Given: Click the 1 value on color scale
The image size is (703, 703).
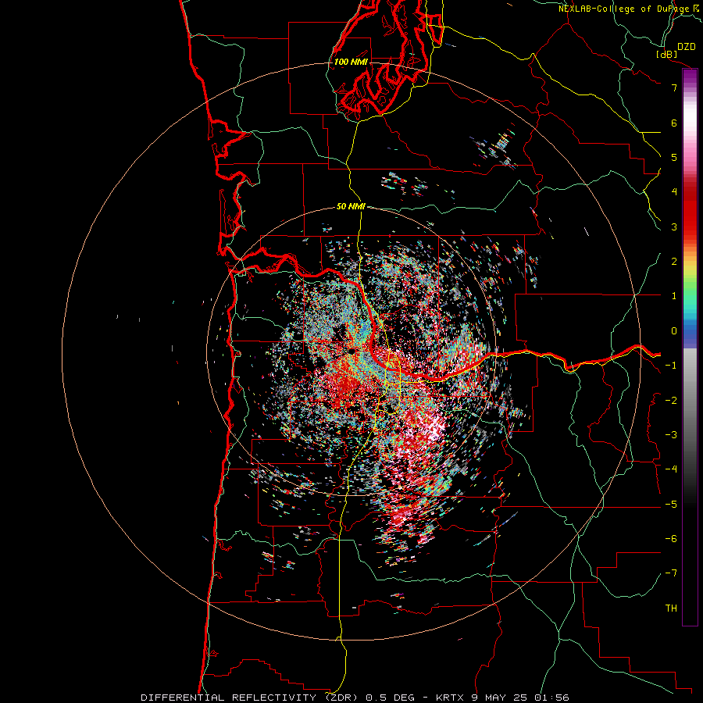Looking at the screenshot, I should pyautogui.click(x=674, y=296).
